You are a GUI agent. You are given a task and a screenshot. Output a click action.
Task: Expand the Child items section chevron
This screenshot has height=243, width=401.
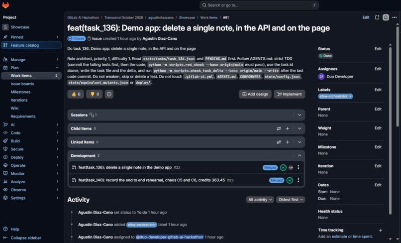point(300,128)
